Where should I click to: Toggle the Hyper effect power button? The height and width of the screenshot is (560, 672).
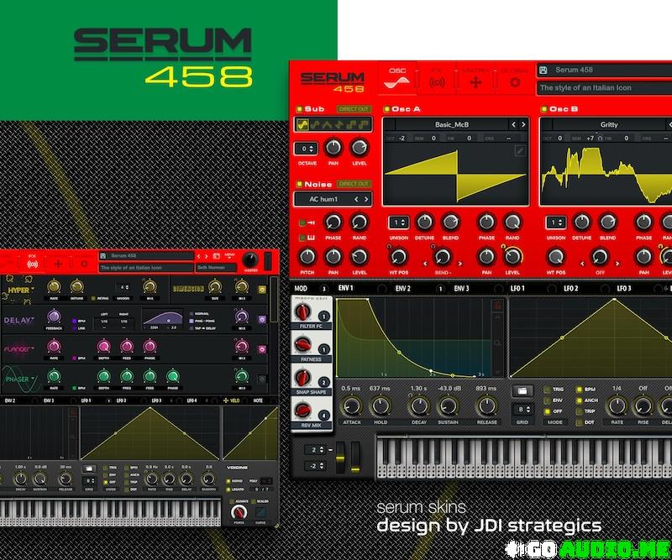click(x=262, y=290)
